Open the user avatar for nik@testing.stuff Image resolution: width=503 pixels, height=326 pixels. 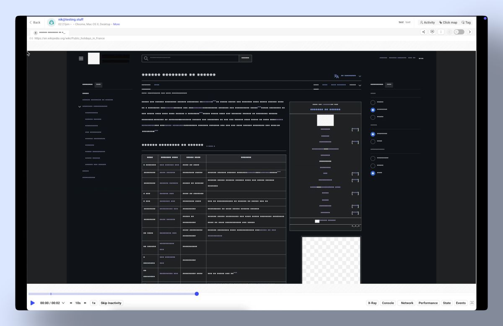(52, 22)
